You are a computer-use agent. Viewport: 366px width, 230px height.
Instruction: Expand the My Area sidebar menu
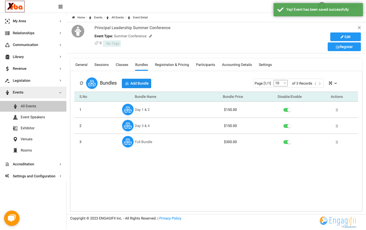coord(33,21)
